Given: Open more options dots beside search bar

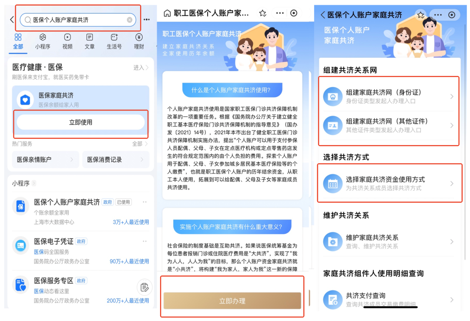Looking at the screenshot, I should click(147, 20).
